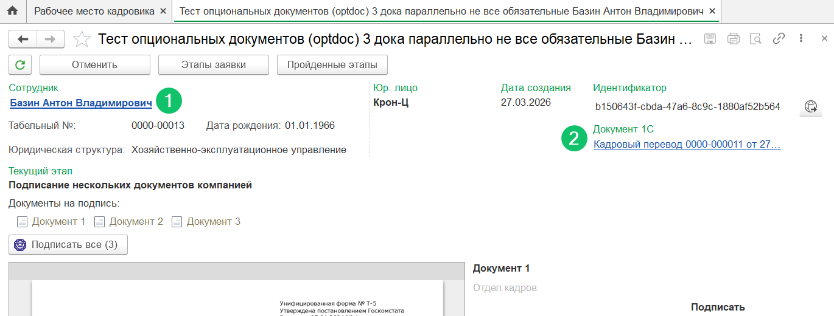Click the Документ 1 heading beside preview
Screen dimensions: 834x316
pos(502,268)
